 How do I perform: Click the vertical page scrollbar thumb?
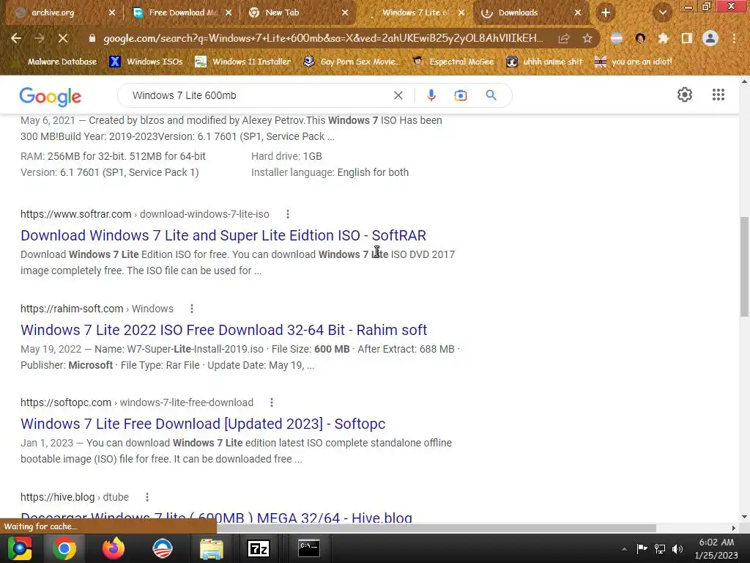[x=744, y=267]
